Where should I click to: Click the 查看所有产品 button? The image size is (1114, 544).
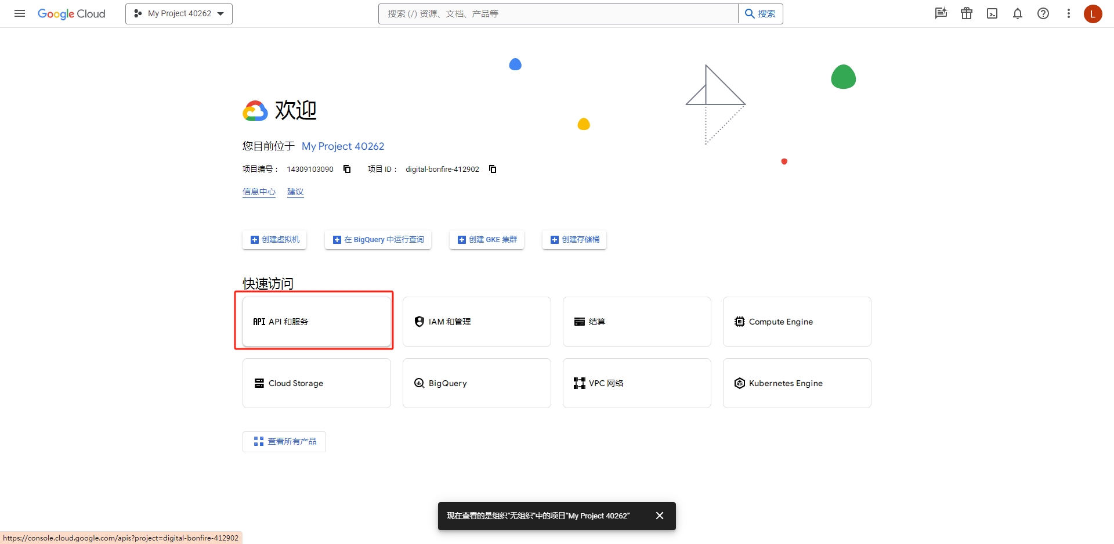click(284, 442)
